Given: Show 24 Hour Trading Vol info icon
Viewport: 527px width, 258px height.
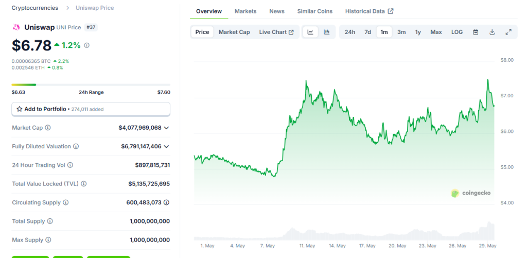Looking at the screenshot, I should click(x=70, y=165).
